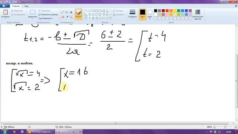Click the horizontal scrollbar thumb
238x134 pixels.
click(x=116, y=123)
